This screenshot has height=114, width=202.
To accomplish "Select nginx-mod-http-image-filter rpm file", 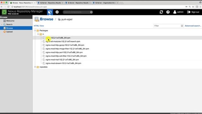I will click(67, 49).
